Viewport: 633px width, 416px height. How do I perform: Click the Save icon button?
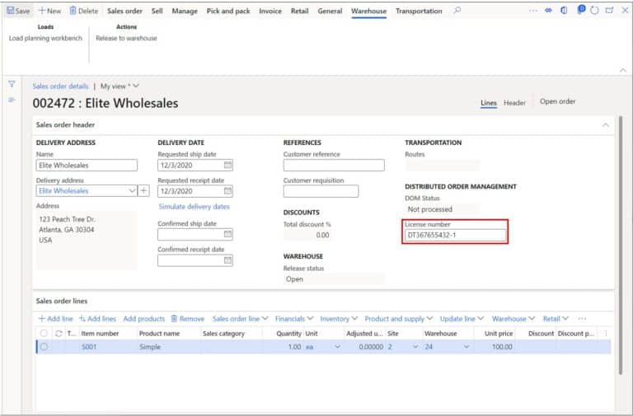point(18,11)
